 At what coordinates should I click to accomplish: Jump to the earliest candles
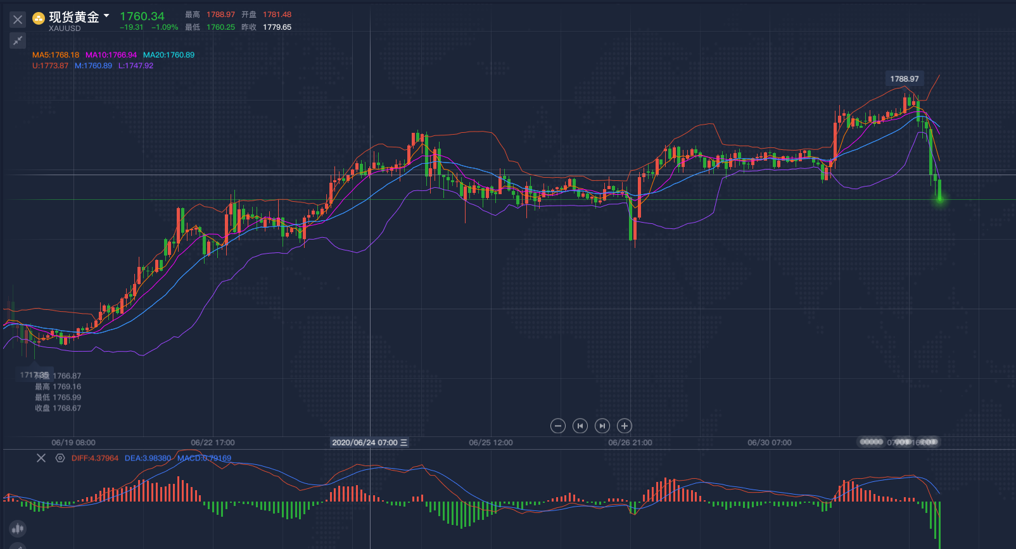click(580, 426)
